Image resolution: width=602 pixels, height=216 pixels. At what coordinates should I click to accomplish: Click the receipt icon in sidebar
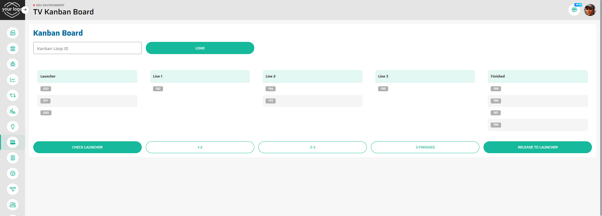(13, 158)
